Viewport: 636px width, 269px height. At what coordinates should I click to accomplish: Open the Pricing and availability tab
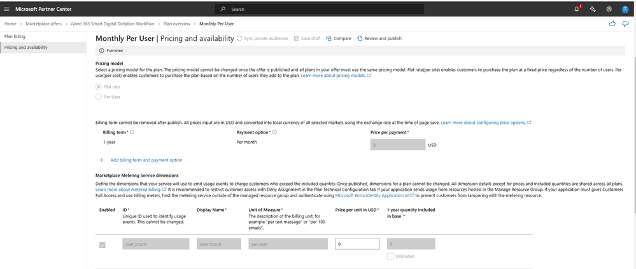point(43,48)
